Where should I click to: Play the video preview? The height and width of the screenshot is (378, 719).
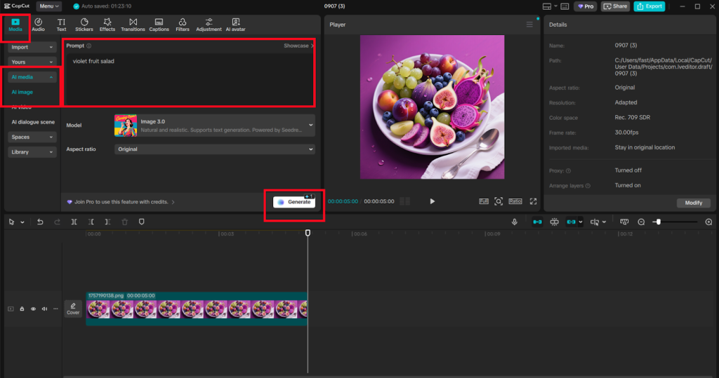click(432, 201)
